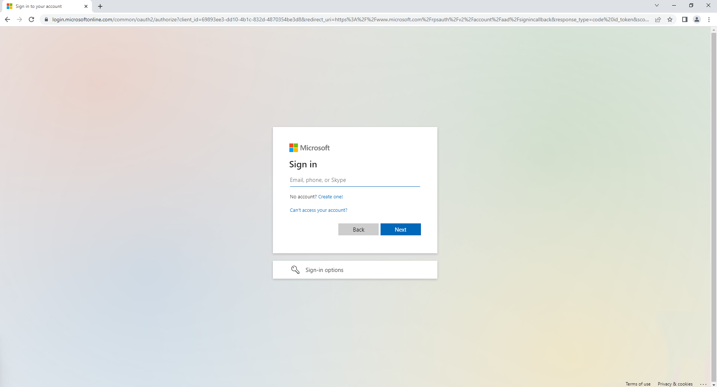This screenshot has width=717, height=387.
Task: Close the 'Sign in to your account' tab
Action: coord(86,6)
